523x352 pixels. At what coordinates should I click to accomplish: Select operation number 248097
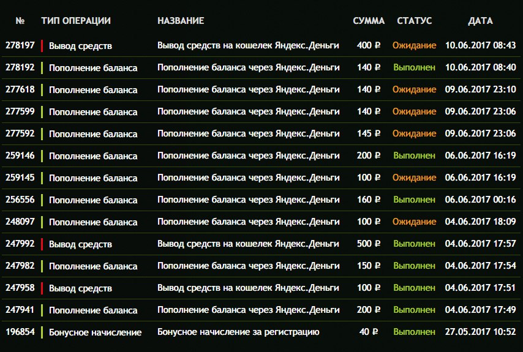point(20,222)
